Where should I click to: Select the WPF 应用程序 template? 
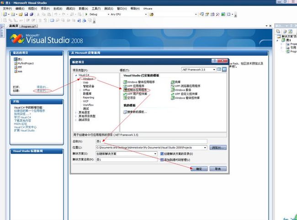point(134,86)
